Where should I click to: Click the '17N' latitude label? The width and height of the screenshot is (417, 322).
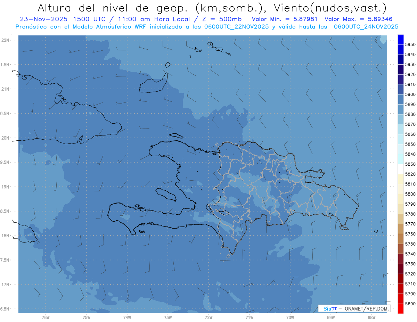[x=5, y=284]
